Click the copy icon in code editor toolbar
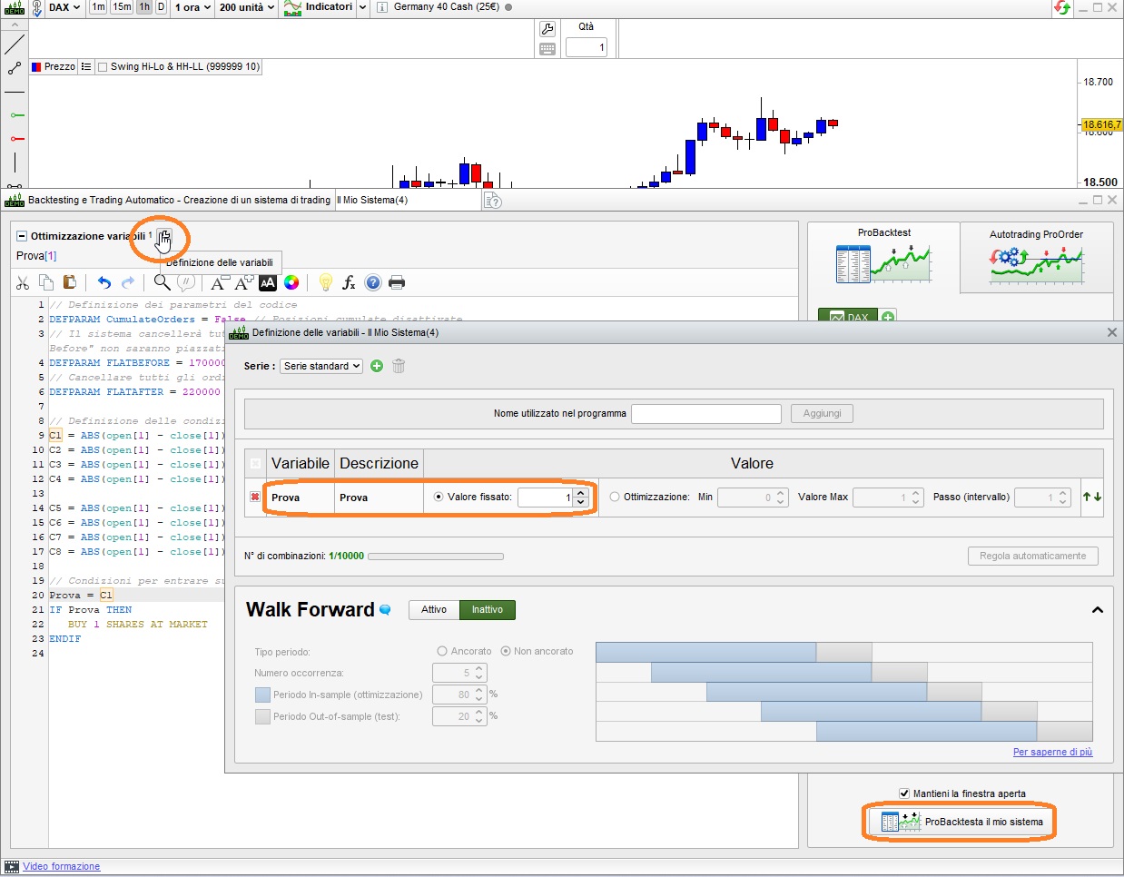 (x=46, y=283)
